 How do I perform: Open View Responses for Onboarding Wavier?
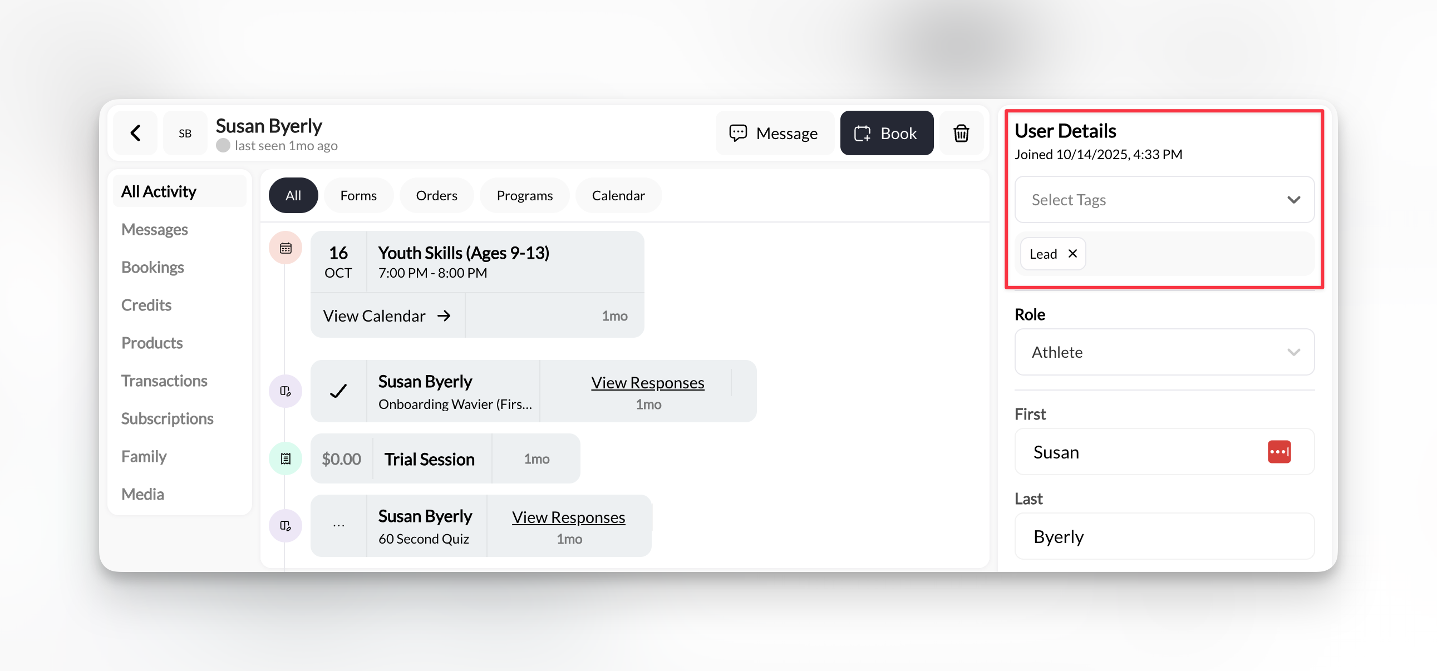[x=647, y=383]
